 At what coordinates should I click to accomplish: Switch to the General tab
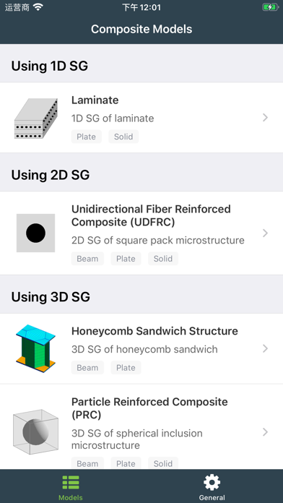[212, 486]
